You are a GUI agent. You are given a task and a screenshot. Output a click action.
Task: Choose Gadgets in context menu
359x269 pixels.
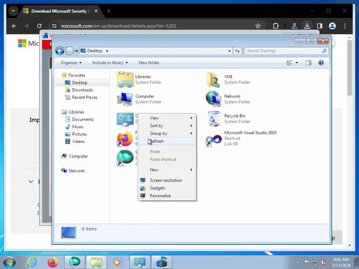(167, 188)
